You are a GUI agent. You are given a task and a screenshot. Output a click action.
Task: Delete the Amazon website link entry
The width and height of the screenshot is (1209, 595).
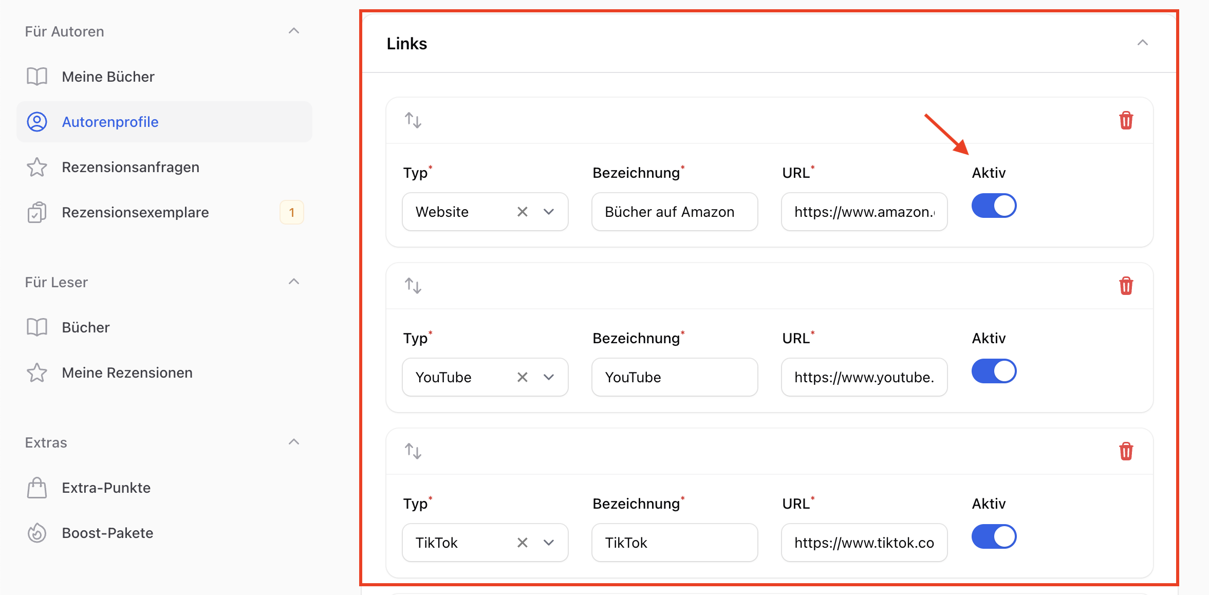click(x=1126, y=120)
